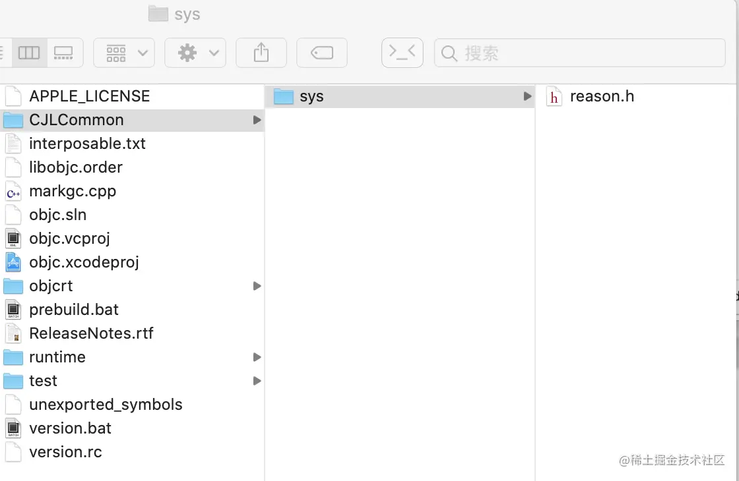Screen dimensions: 739x481
Task: Click the ReleaseNotes.rtf file name
Action: pyautogui.click(x=91, y=333)
